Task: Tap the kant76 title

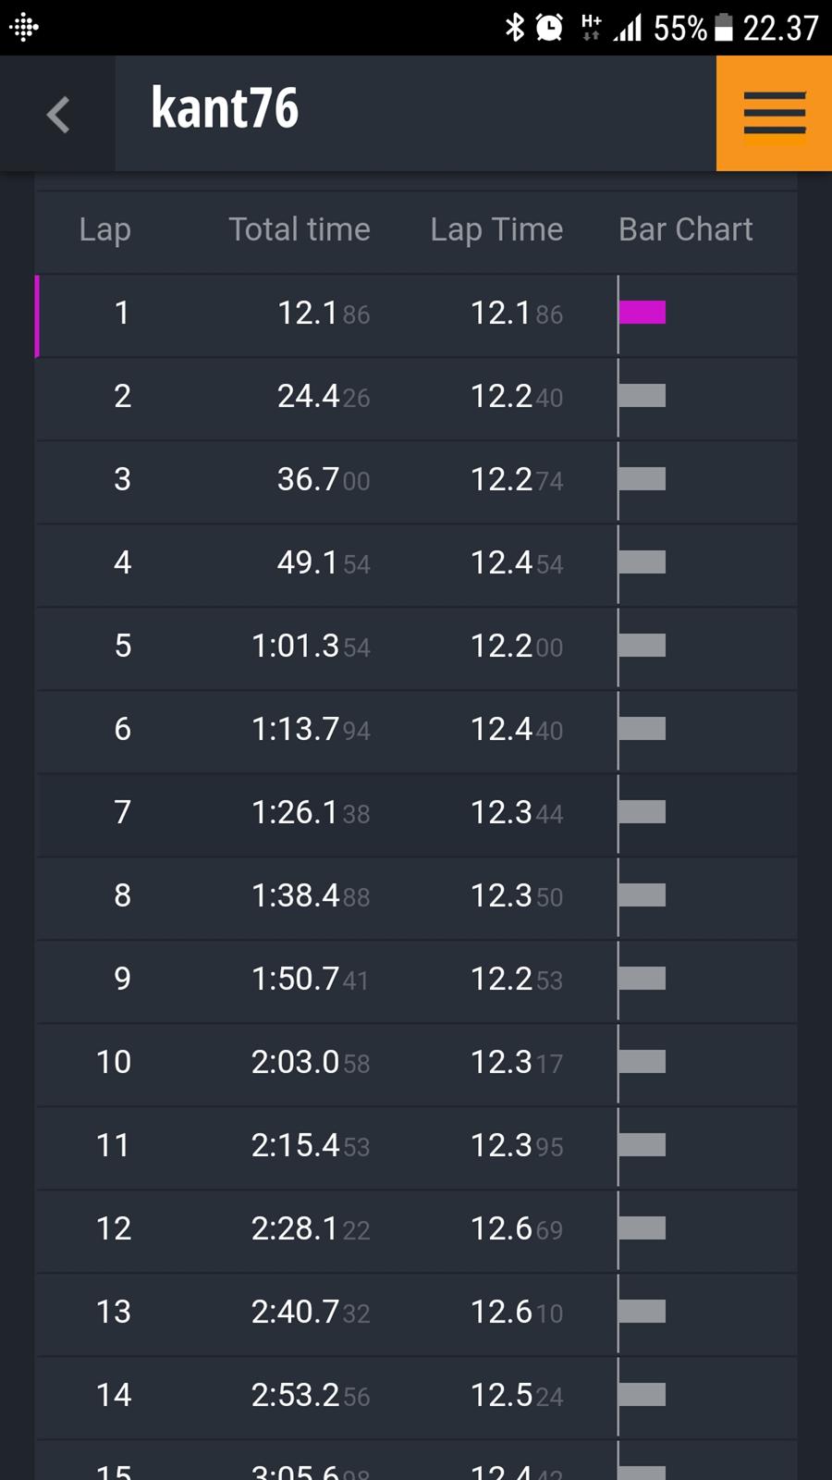Action: pyautogui.click(x=225, y=106)
